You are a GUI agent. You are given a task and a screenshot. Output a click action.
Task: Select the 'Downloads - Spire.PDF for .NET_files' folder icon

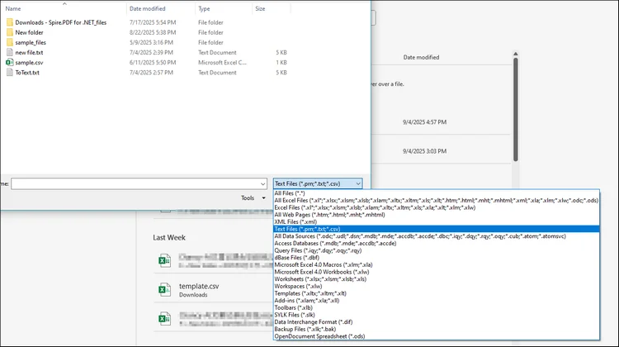click(x=9, y=22)
